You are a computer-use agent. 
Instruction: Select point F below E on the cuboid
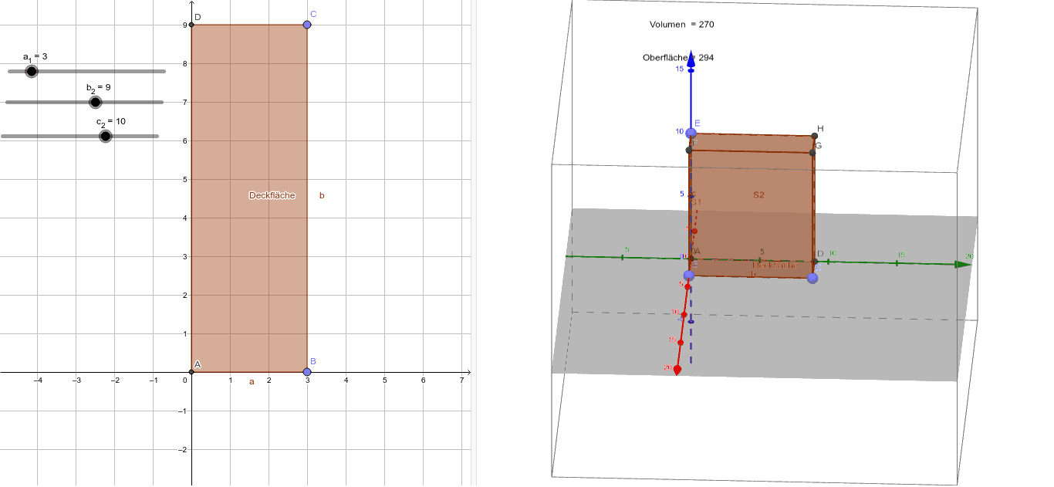coord(689,150)
